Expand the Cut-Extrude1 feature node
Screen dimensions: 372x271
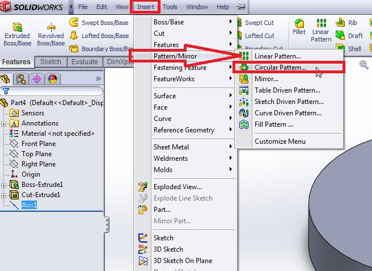tap(3, 195)
